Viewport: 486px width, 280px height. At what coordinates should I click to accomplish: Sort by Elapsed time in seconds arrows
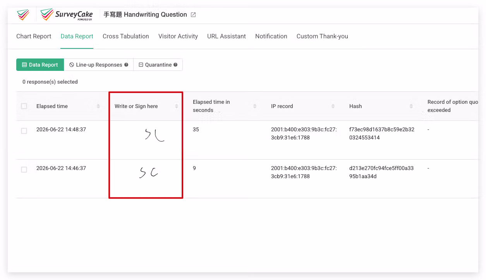255,106
